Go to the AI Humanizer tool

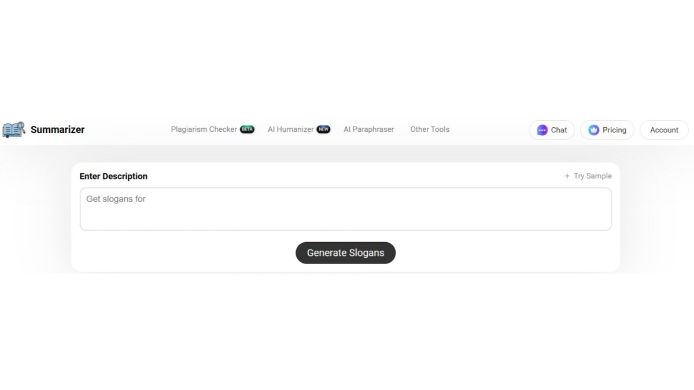[x=290, y=129]
